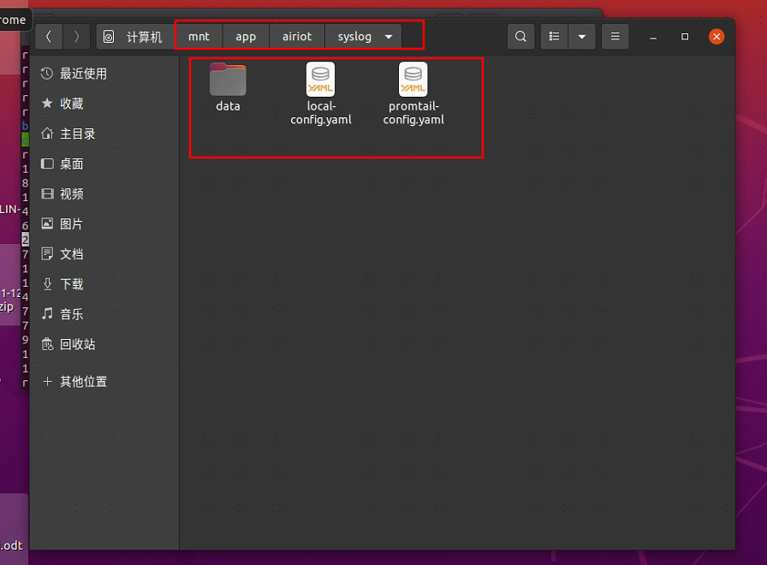
Task: Open the syslog path dropdown menu
Action: click(x=389, y=37)
